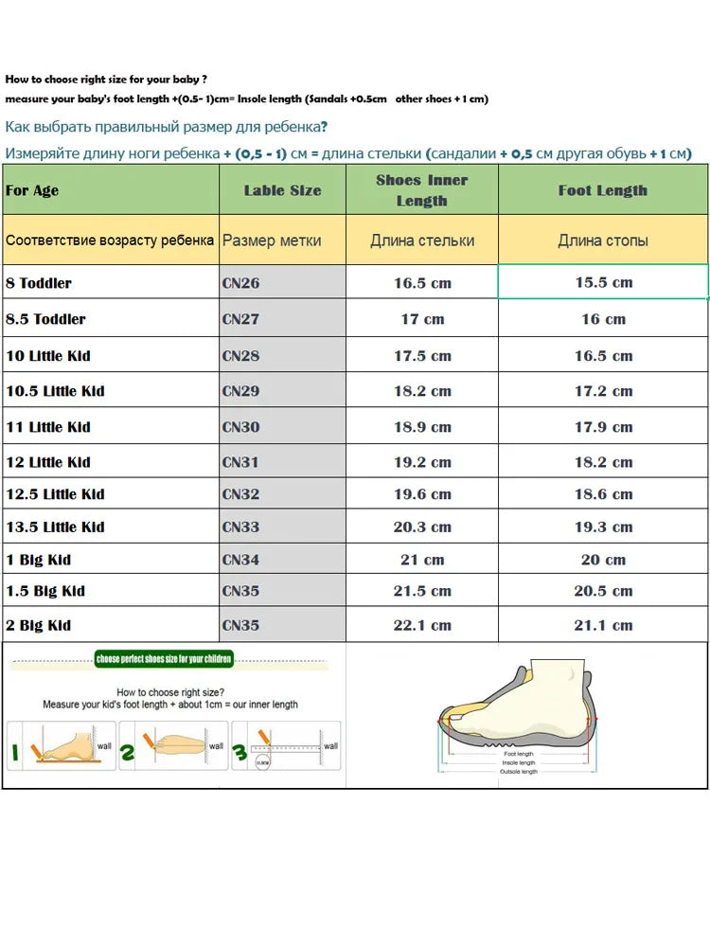Click the 18.9 cm inner length cell

422,426
